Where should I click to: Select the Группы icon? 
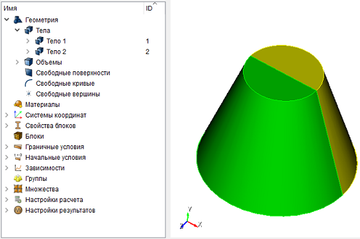point(18,178)
